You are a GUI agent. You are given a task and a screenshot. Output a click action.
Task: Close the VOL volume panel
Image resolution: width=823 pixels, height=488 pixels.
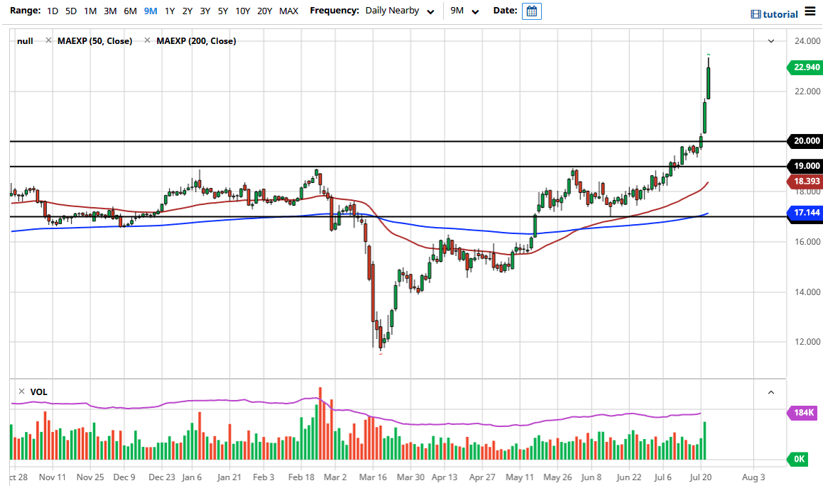pyautogui.click(x=21, y=392)
